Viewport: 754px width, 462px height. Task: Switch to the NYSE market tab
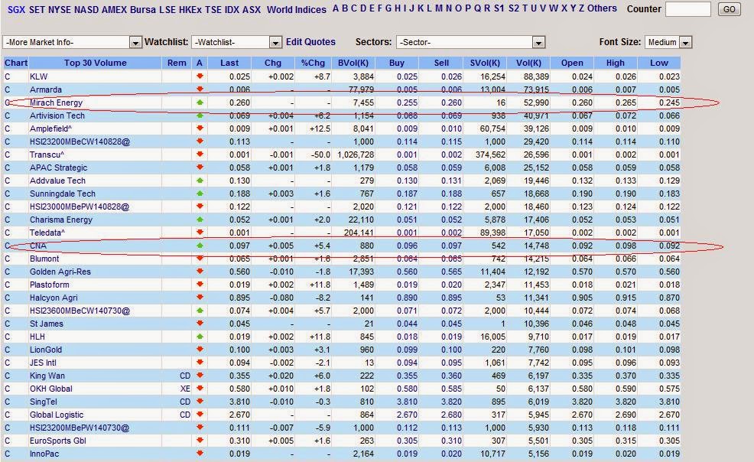point(60,9)
